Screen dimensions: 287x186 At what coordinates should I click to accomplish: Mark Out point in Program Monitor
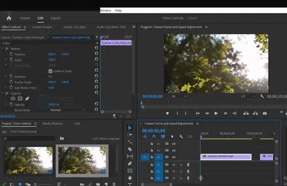click(186, 113)
